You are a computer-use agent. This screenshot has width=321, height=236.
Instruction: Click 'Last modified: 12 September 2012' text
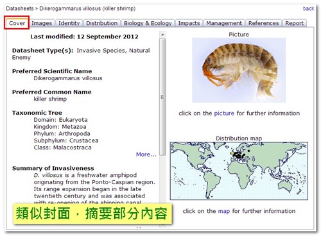(84, 37)
